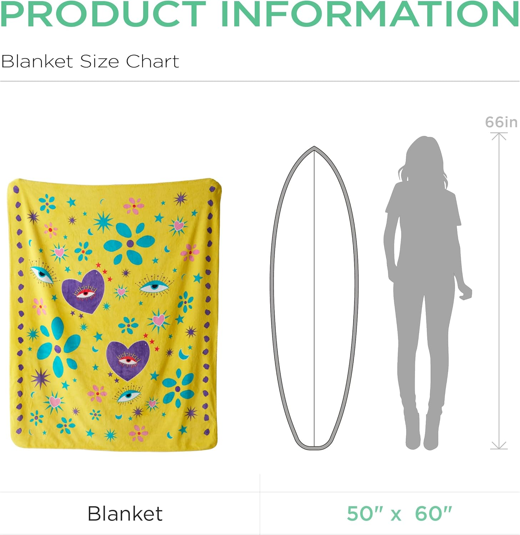Click the 66in height label

pyautogui.click(x=501, y=122)
